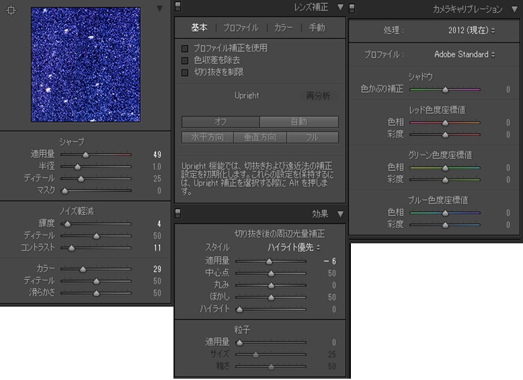The image size is (523, 380).
Task: Click the Upright オフ button
Action: [x=220, y=121]
